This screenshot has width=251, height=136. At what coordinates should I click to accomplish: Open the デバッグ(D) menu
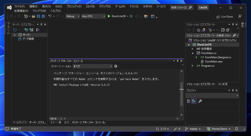pos(105,6)
